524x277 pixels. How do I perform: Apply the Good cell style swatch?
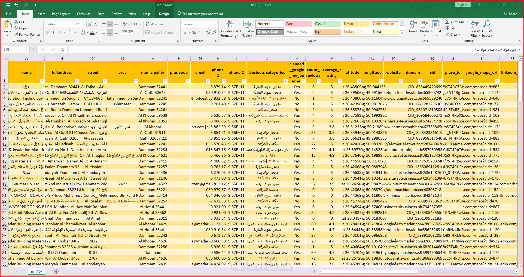pos(327,24)
